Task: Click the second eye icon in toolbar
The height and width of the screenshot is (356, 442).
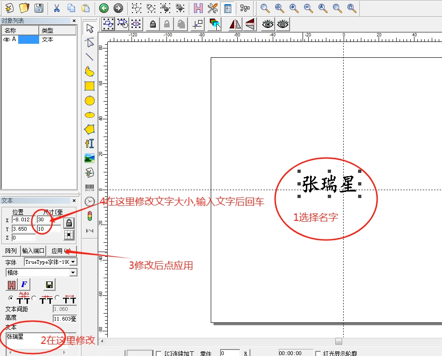Action: point(283,24)
